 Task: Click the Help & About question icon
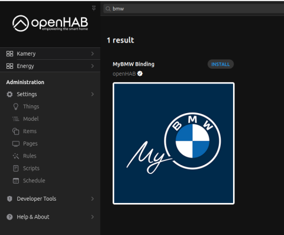(x=9, y=217)
